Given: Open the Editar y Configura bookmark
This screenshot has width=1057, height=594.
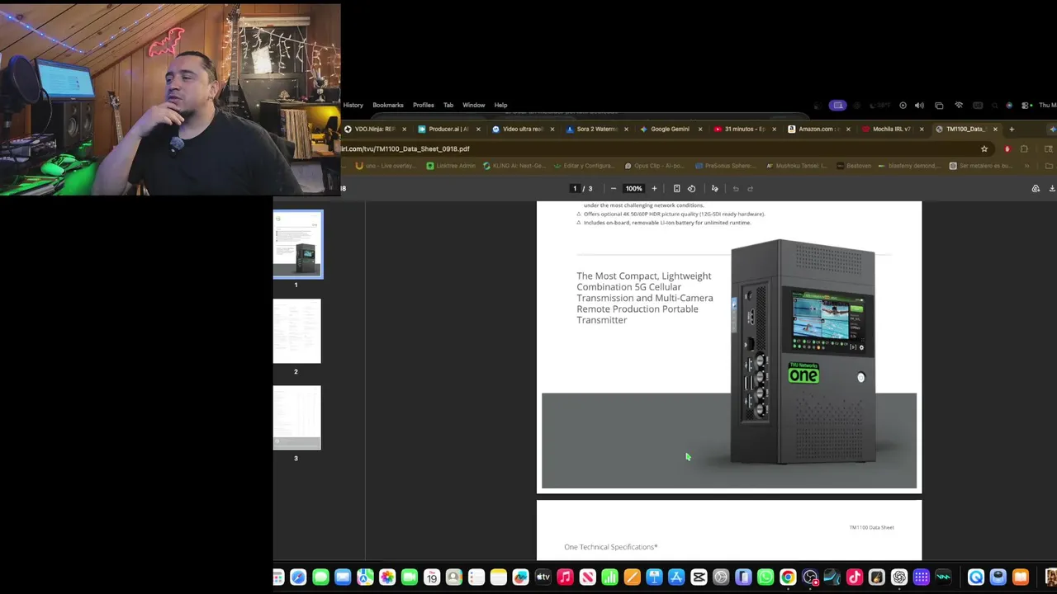Looking at the screenshot, I should (583, 166).
